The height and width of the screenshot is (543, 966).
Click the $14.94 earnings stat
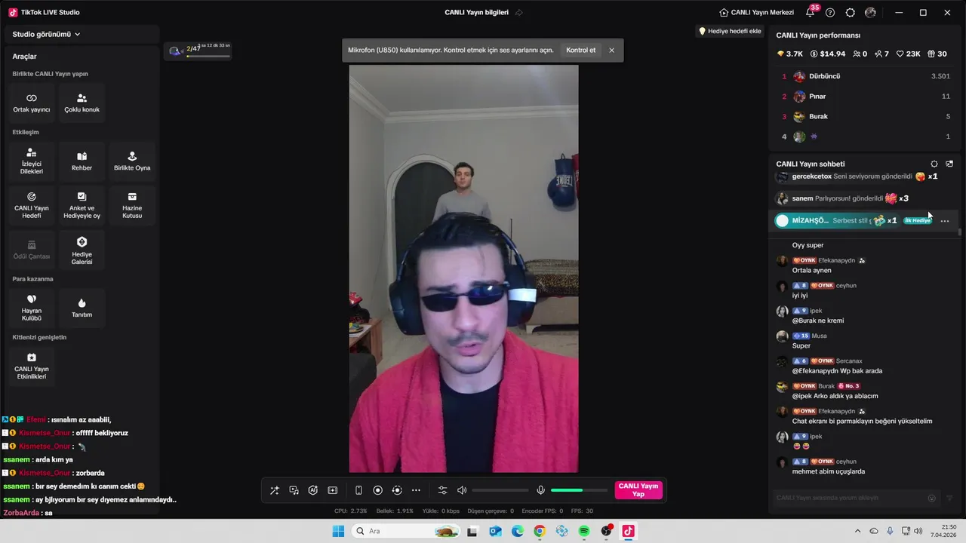tap(828, 54)
